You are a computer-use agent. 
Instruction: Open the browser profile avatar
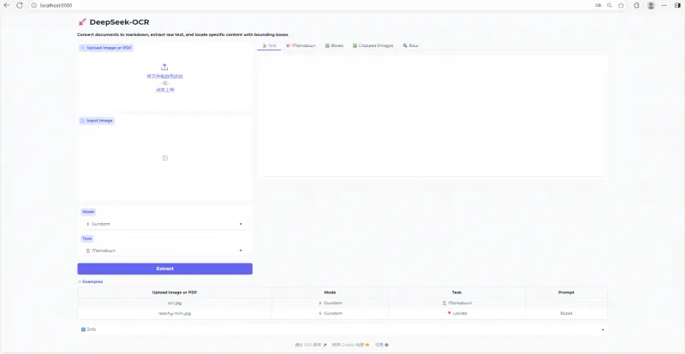(651, 5)
